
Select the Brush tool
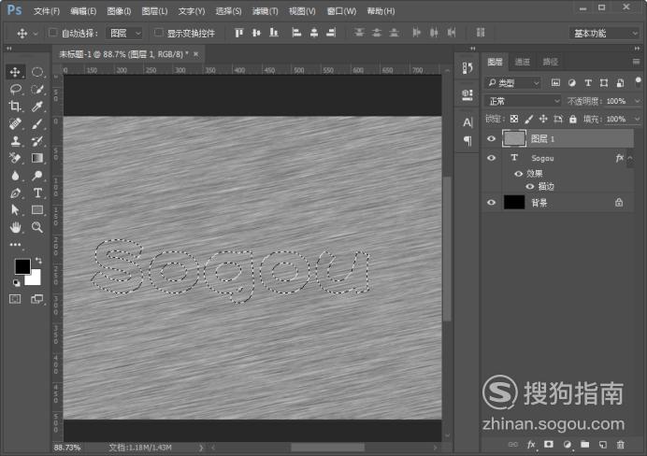pyautogui.click(x=37, y=123)
